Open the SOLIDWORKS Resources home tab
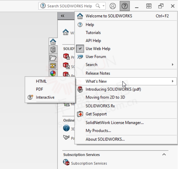 coord(53,42)
